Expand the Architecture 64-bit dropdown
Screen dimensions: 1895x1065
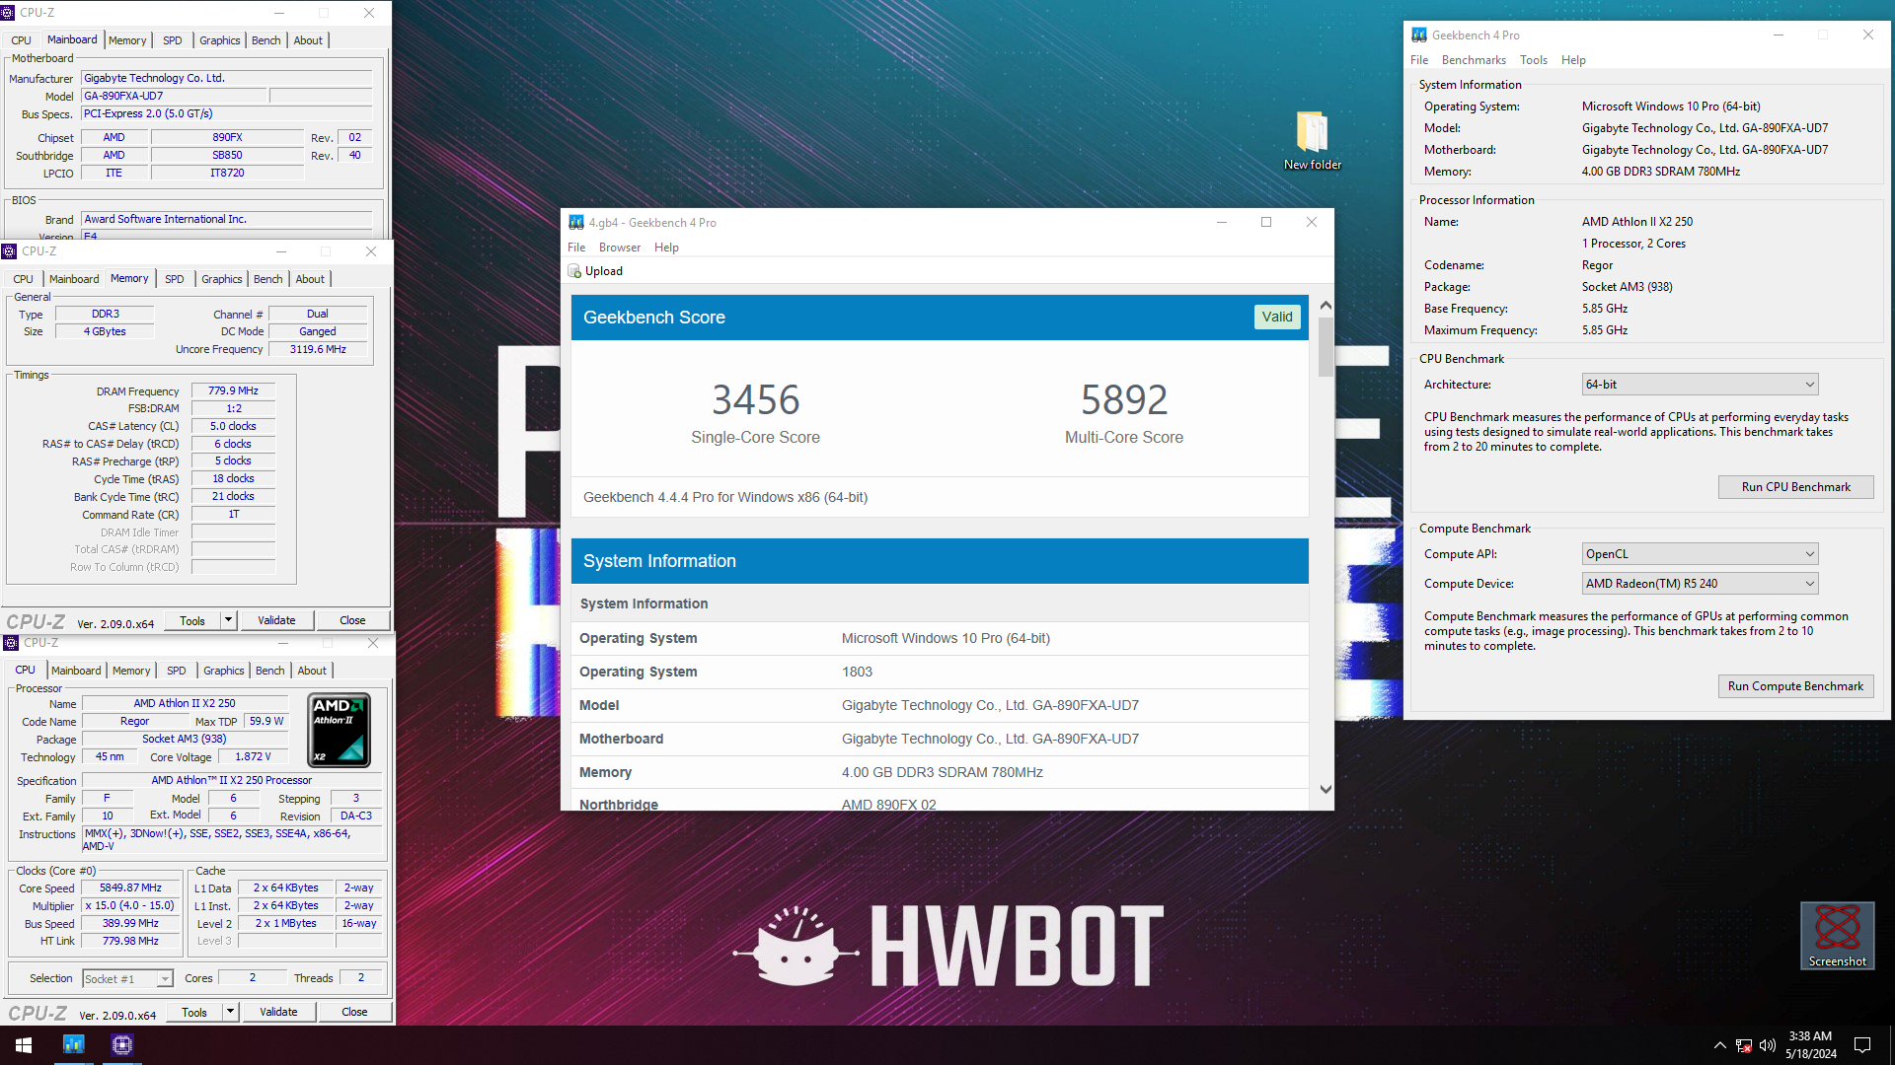click(x=1700, y=385)
